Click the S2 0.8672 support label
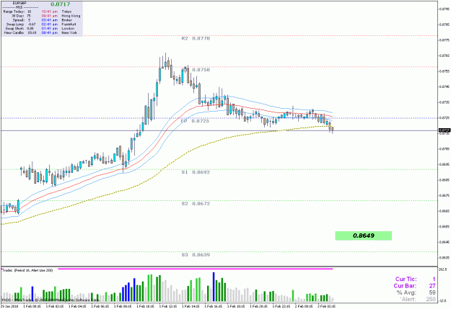This screenshot has width=451, height=309. (x=196, y=204)
